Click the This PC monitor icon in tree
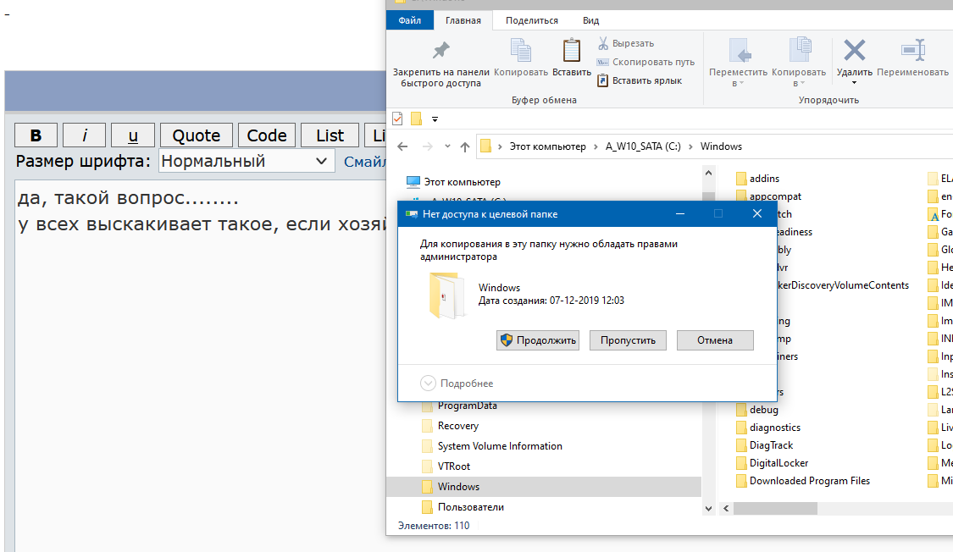This screenshot has height=552, width=953. tap(413, 181)
